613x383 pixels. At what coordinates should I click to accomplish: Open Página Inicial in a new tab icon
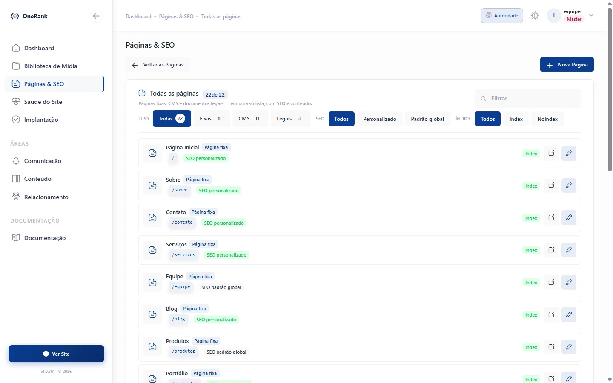(551, 153)
